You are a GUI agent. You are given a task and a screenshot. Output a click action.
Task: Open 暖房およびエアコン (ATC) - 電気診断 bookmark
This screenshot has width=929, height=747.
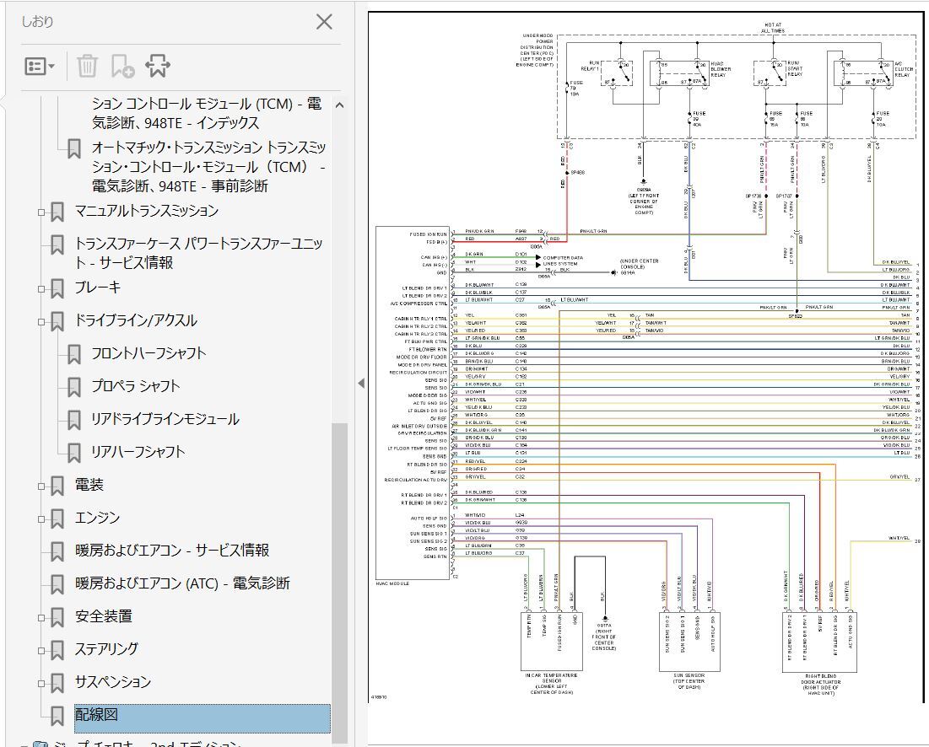[182, 583]
